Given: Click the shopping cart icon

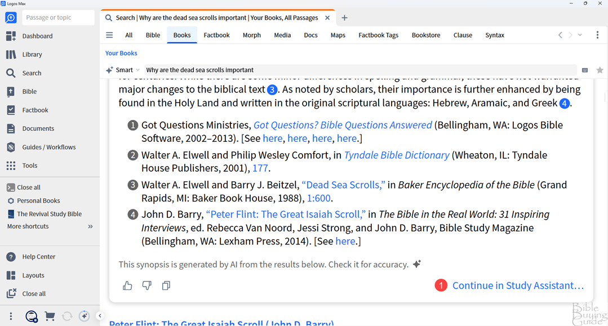Looking at the screenshot, I should [x=50, y=316].
